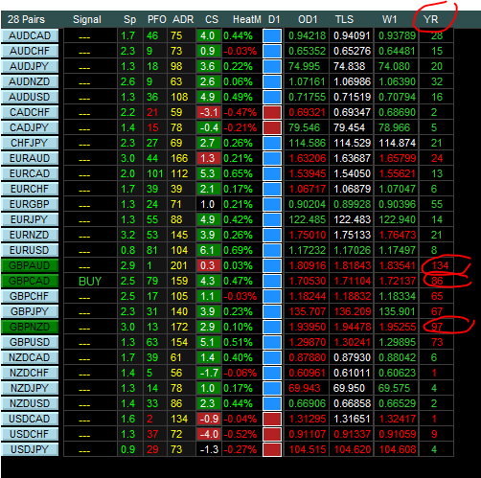Click the NZDCAD pair button
Screen dimensions: 481x478
[x=30, y=357]
